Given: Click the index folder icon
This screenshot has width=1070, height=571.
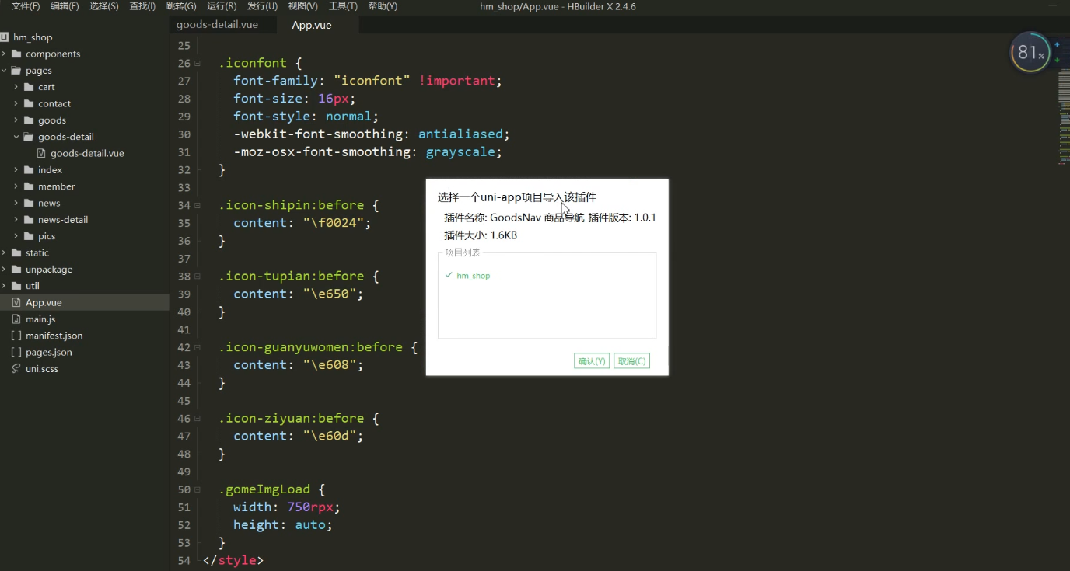Looking at the screenshot, I should click(x=29, y=170).
